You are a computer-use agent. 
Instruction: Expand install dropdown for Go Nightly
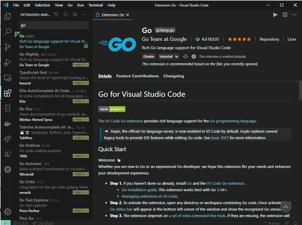(x=87, y=65)
